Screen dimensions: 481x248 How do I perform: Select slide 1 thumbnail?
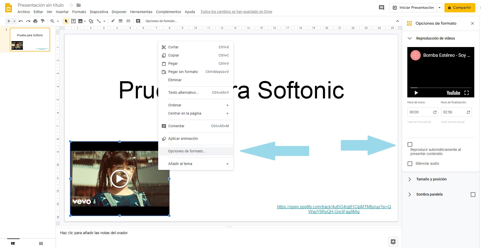30,40
